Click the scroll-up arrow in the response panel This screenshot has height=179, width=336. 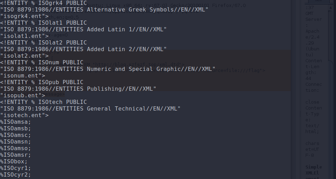pos(330,8)
